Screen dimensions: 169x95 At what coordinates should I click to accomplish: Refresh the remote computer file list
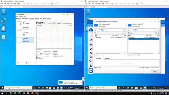click(158, 30)
